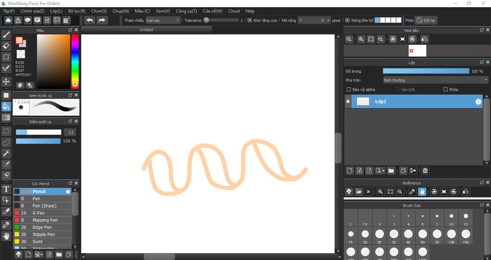The image size is (491, 260).
Task: Select Mapping Pen brush
Action: pos(43,220)
